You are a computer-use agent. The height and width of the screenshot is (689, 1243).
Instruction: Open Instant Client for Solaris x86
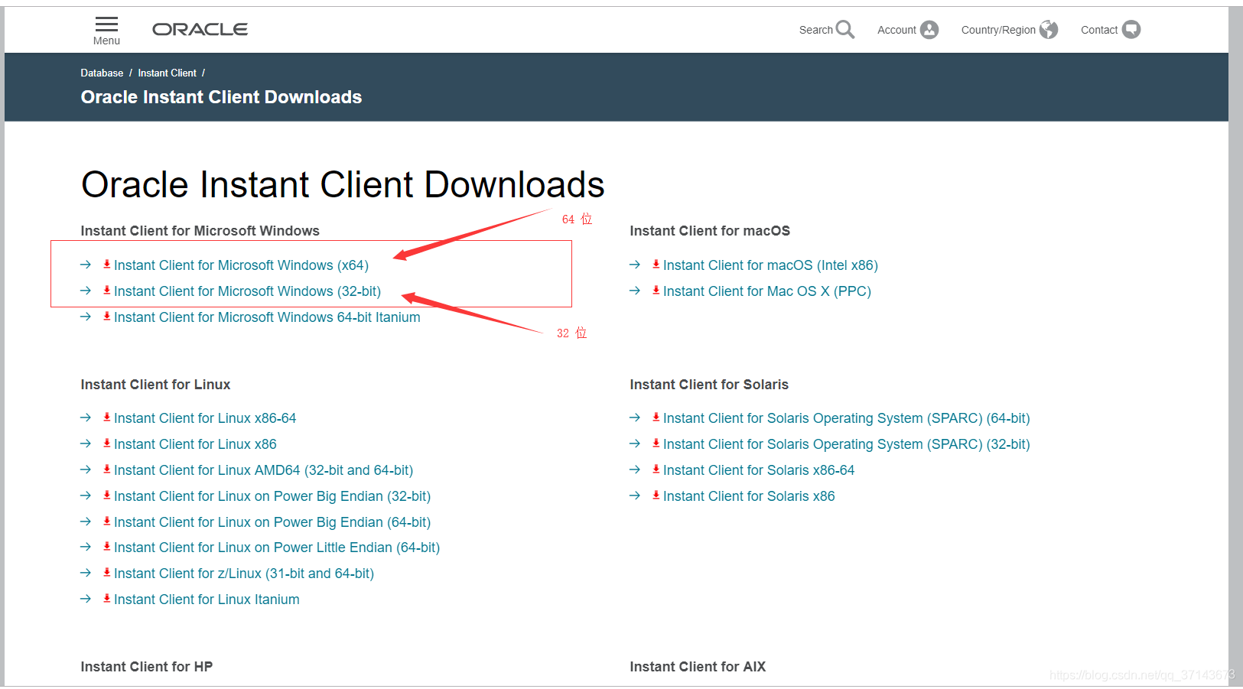(749, 496)
